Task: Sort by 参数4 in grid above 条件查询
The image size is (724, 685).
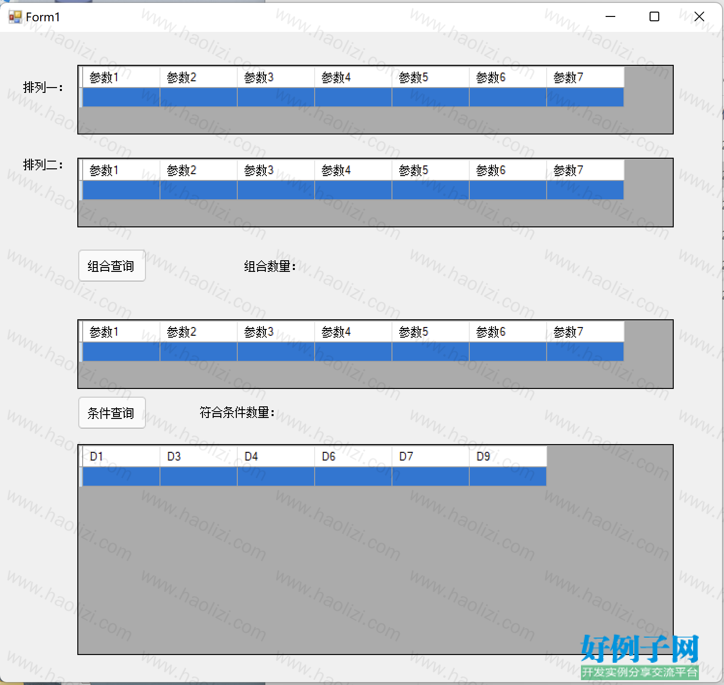Action: 353,332
